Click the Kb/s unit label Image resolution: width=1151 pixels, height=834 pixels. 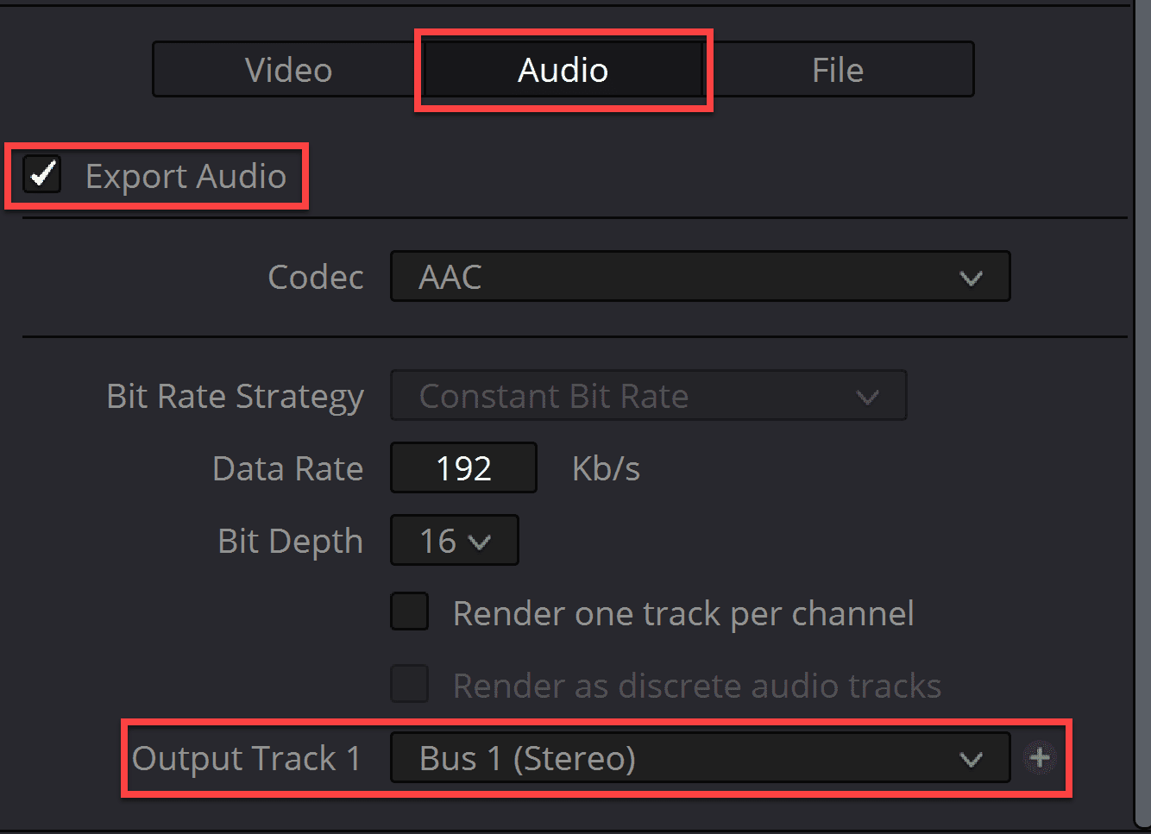click(x=606, y=468)
